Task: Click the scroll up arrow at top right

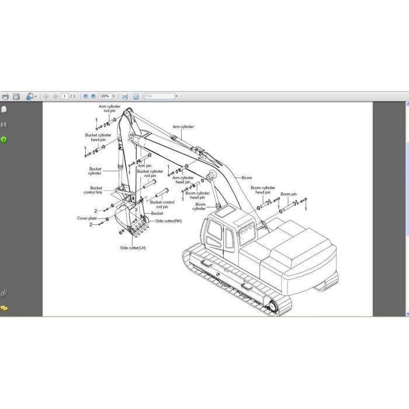Action: [407, 105]
